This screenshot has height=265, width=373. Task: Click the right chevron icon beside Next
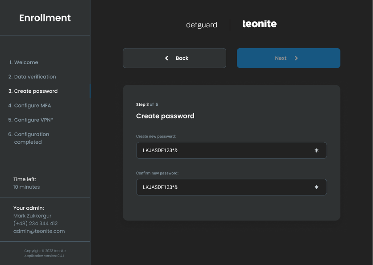[296, 58]
